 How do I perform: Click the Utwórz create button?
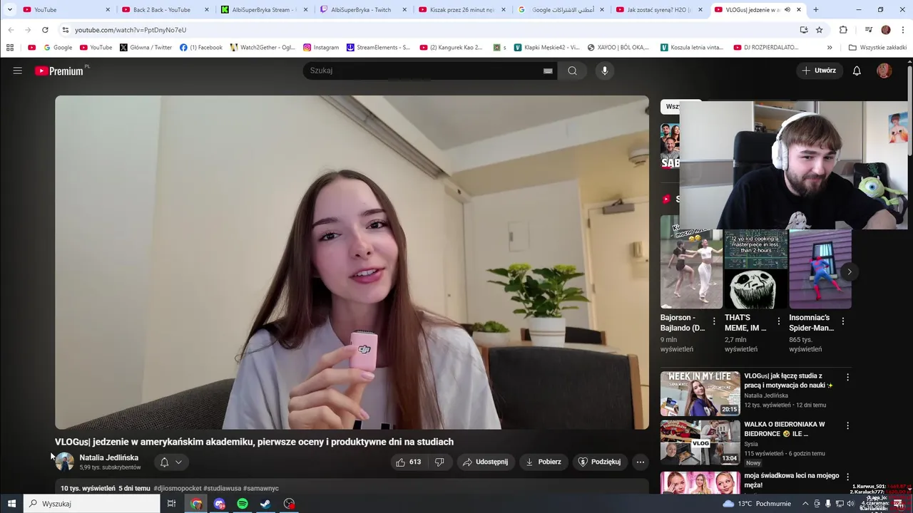pos(819,71)
